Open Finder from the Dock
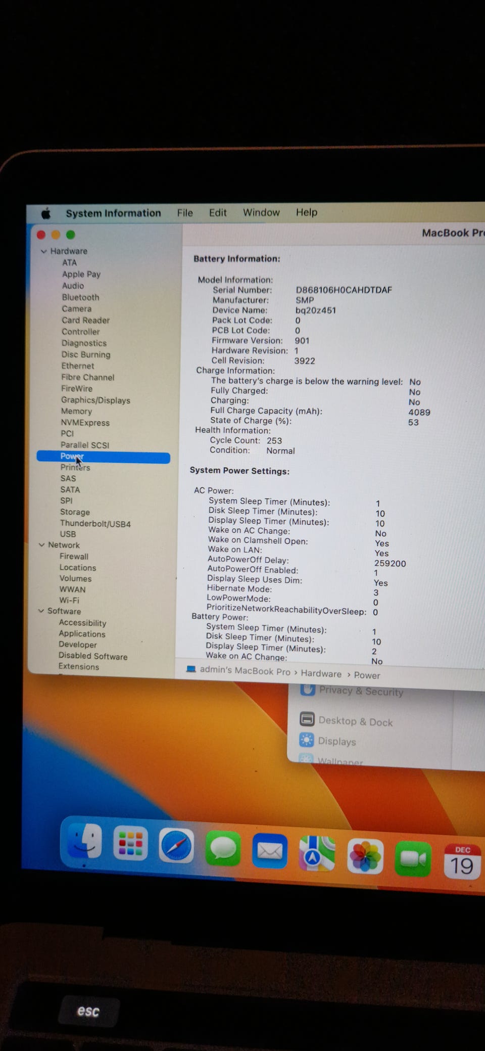The height and width of the screenshot is (1051, 485). (84, 841)
